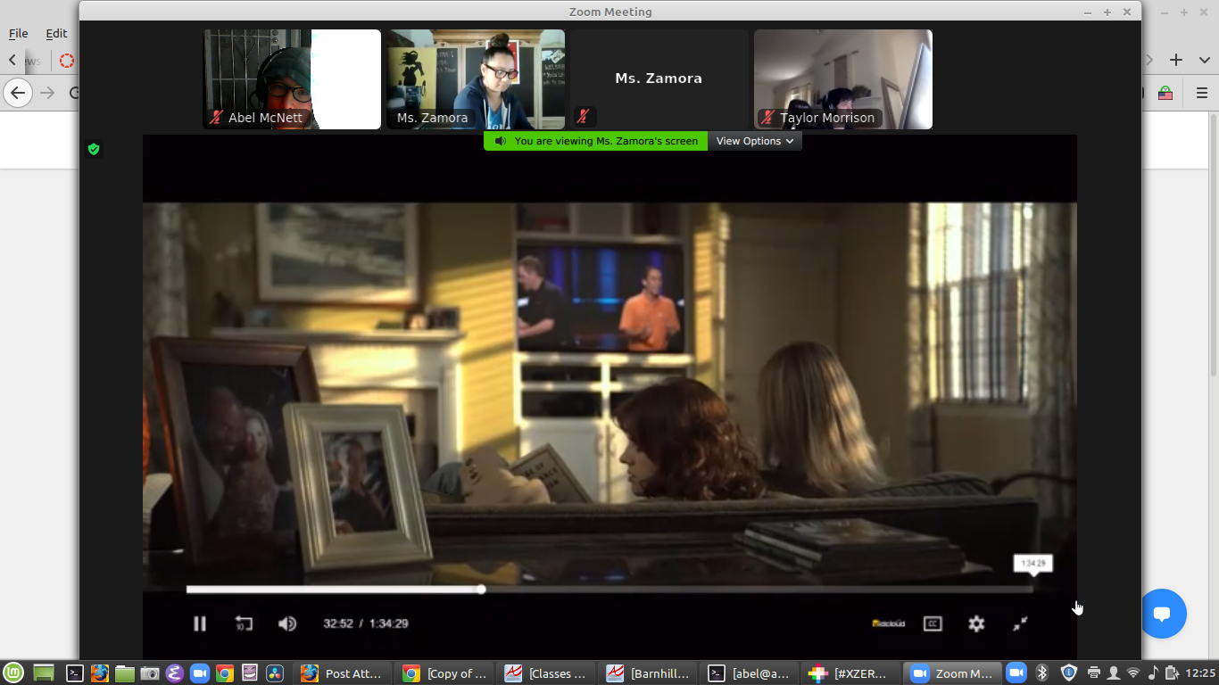Screen dimensions: 1219x685
Task: Launch Firefox from the panel launcher
Action: (100, 673)
